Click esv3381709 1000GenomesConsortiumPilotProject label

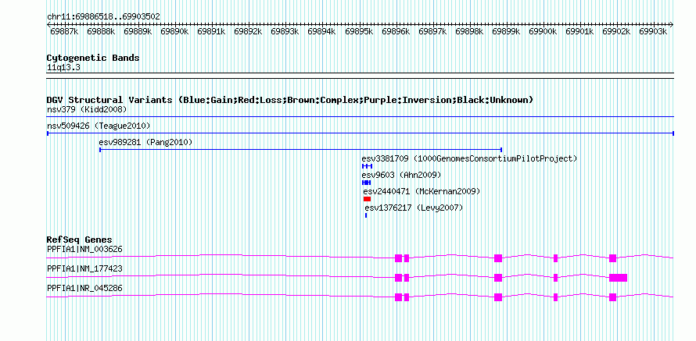click(x=470, y=158)
